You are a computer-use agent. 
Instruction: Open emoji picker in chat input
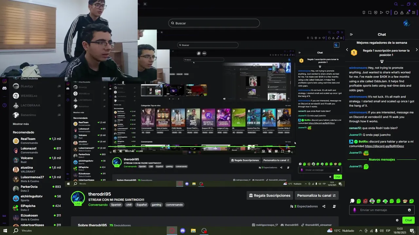tap(409, 210)
